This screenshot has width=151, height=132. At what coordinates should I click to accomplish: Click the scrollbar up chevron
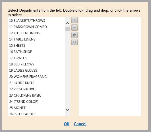click(67, 24)
